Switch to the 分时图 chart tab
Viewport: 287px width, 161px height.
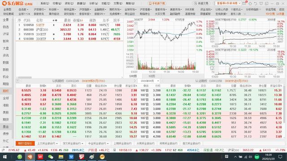133,76
